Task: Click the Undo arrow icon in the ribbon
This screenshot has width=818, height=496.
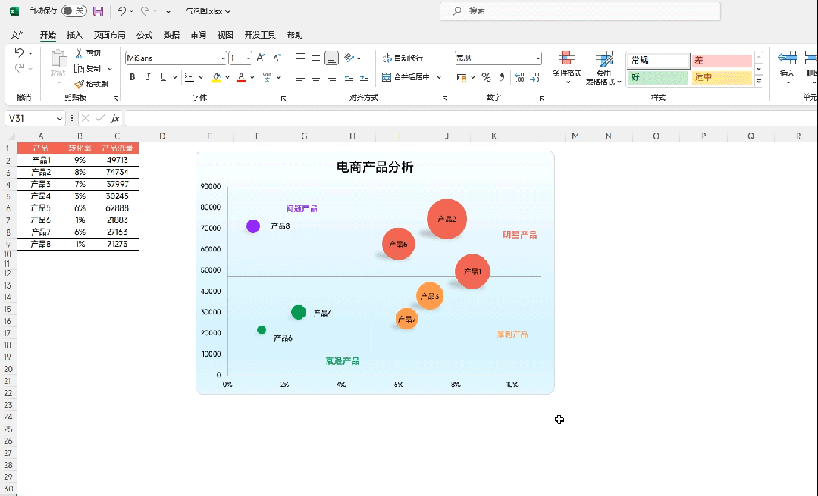Action: point(19,52)
